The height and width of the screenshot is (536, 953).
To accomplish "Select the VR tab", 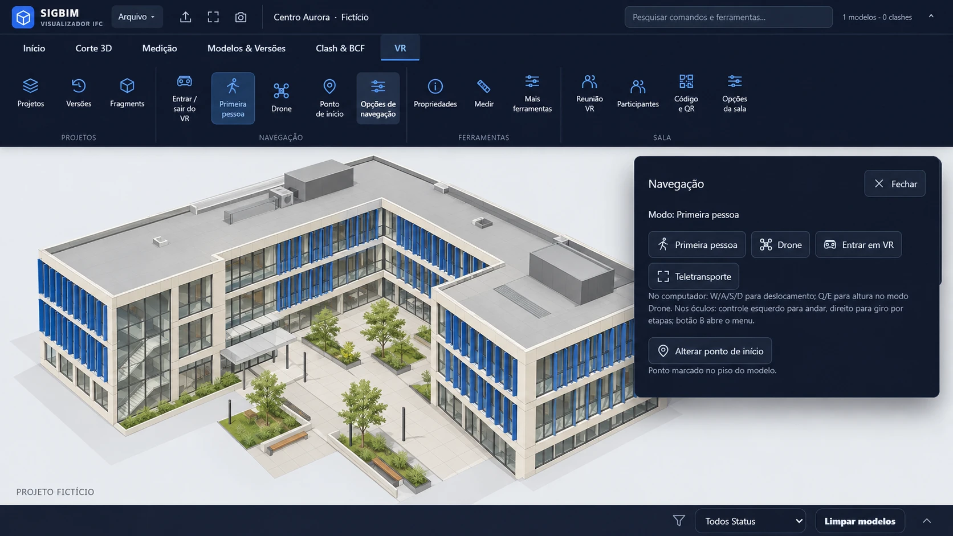I will click(x=400, y=48).
